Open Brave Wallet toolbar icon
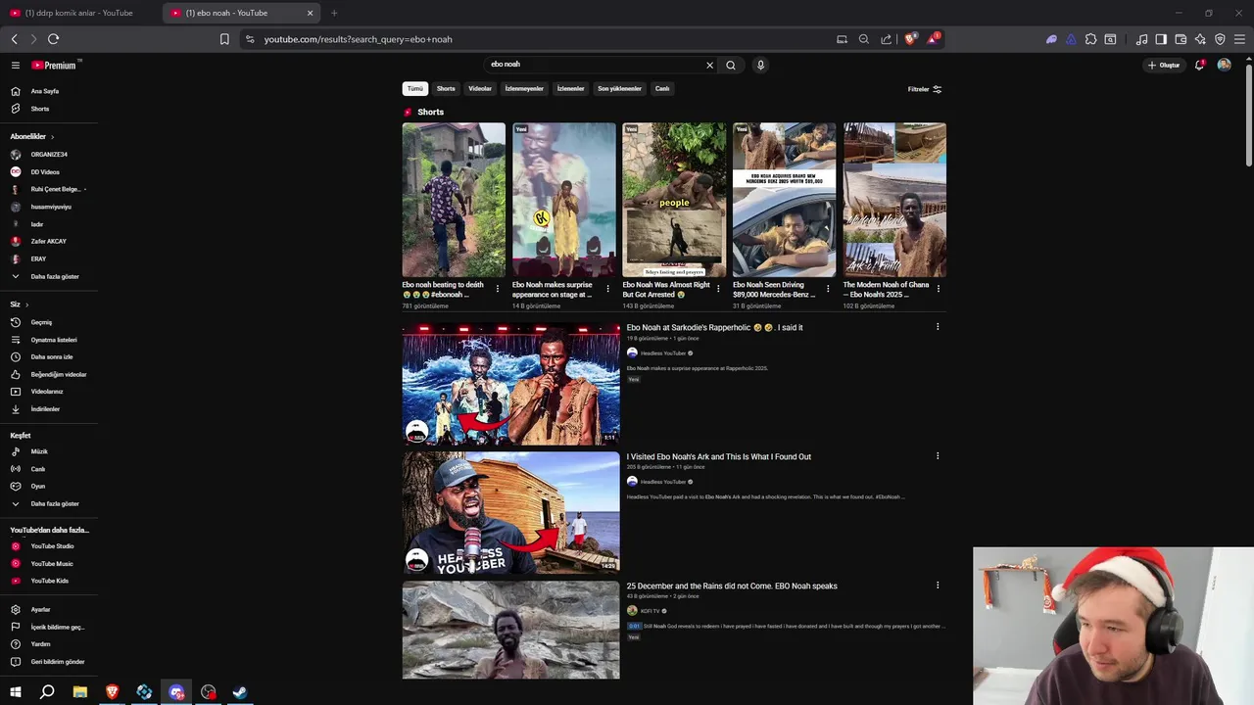1254x705 pixels. [1181, 39]
